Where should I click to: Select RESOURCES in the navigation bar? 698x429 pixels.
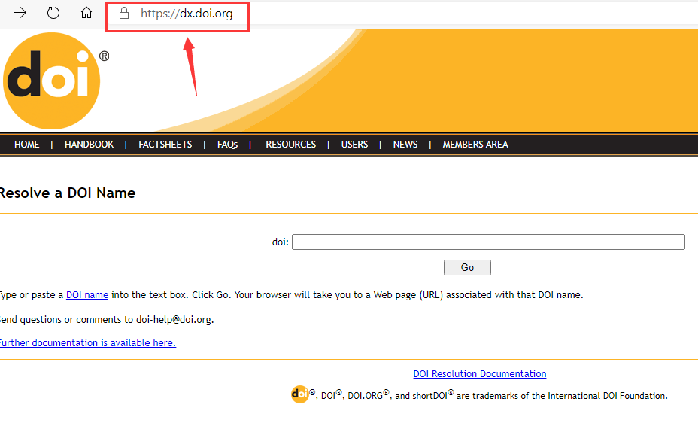(x=290, y=145)
